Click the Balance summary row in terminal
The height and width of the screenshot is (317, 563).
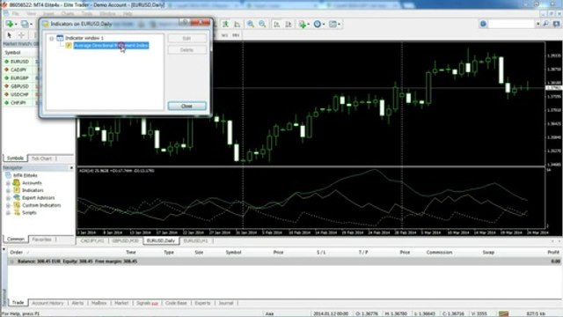coord(284,262)
